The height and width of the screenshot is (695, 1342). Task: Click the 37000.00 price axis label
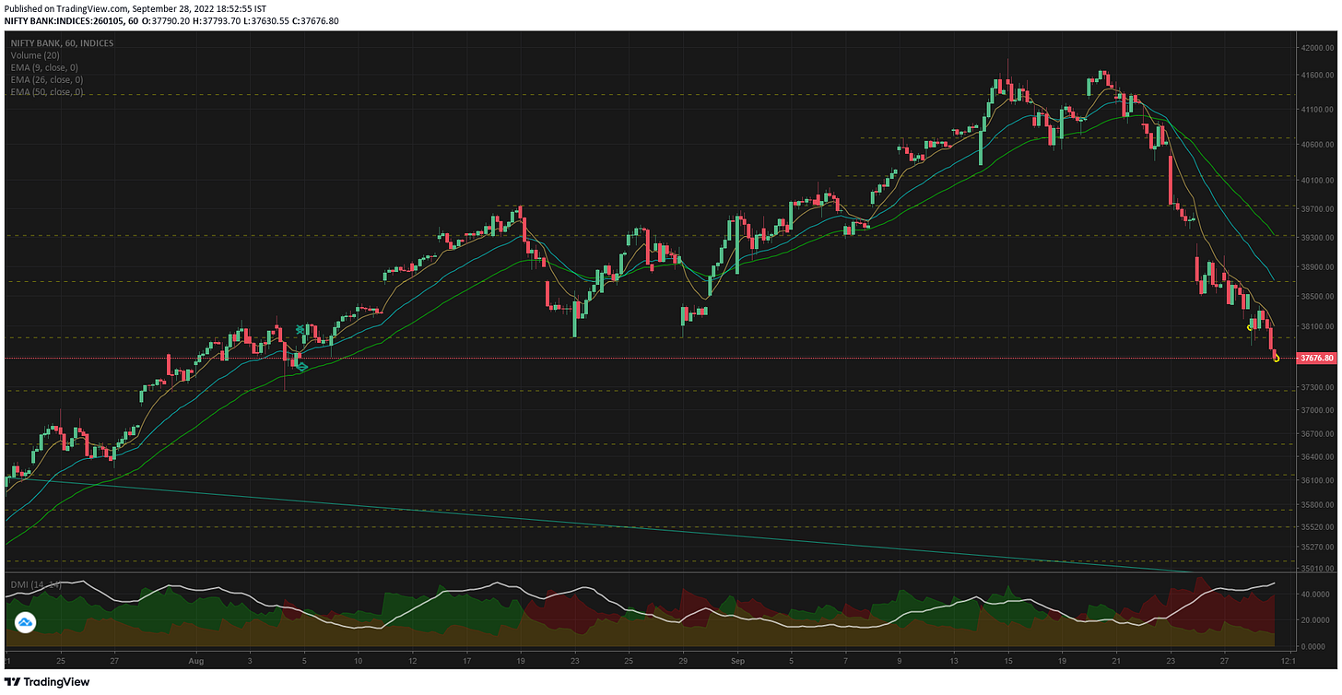point(1318,411)
